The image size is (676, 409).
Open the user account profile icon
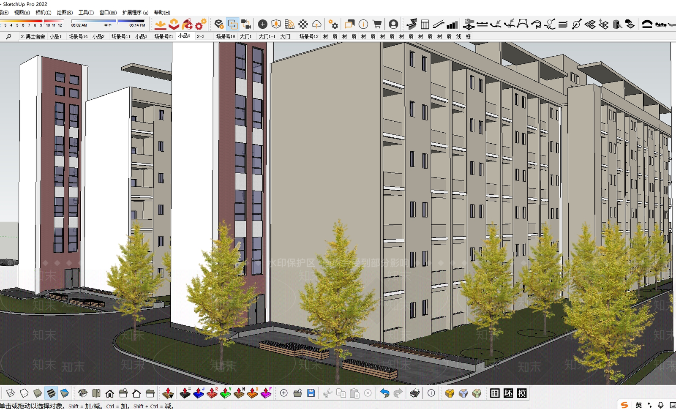coord(393,24)
